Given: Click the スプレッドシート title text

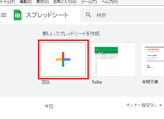Looking at the screenshot, I should [47, 15].
